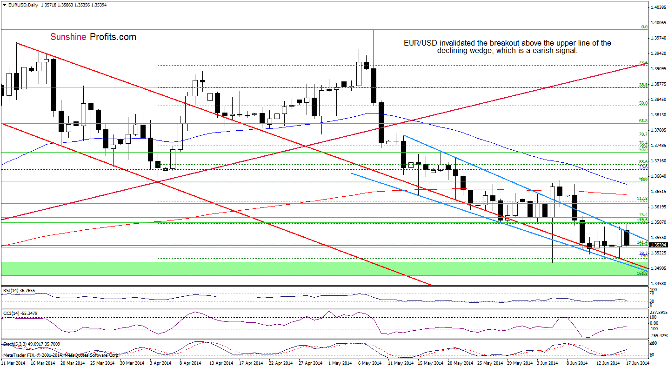Click the 1.40385 price axis label
The width and height of the screenshot is (668, 367).
[x=659, y=7]
